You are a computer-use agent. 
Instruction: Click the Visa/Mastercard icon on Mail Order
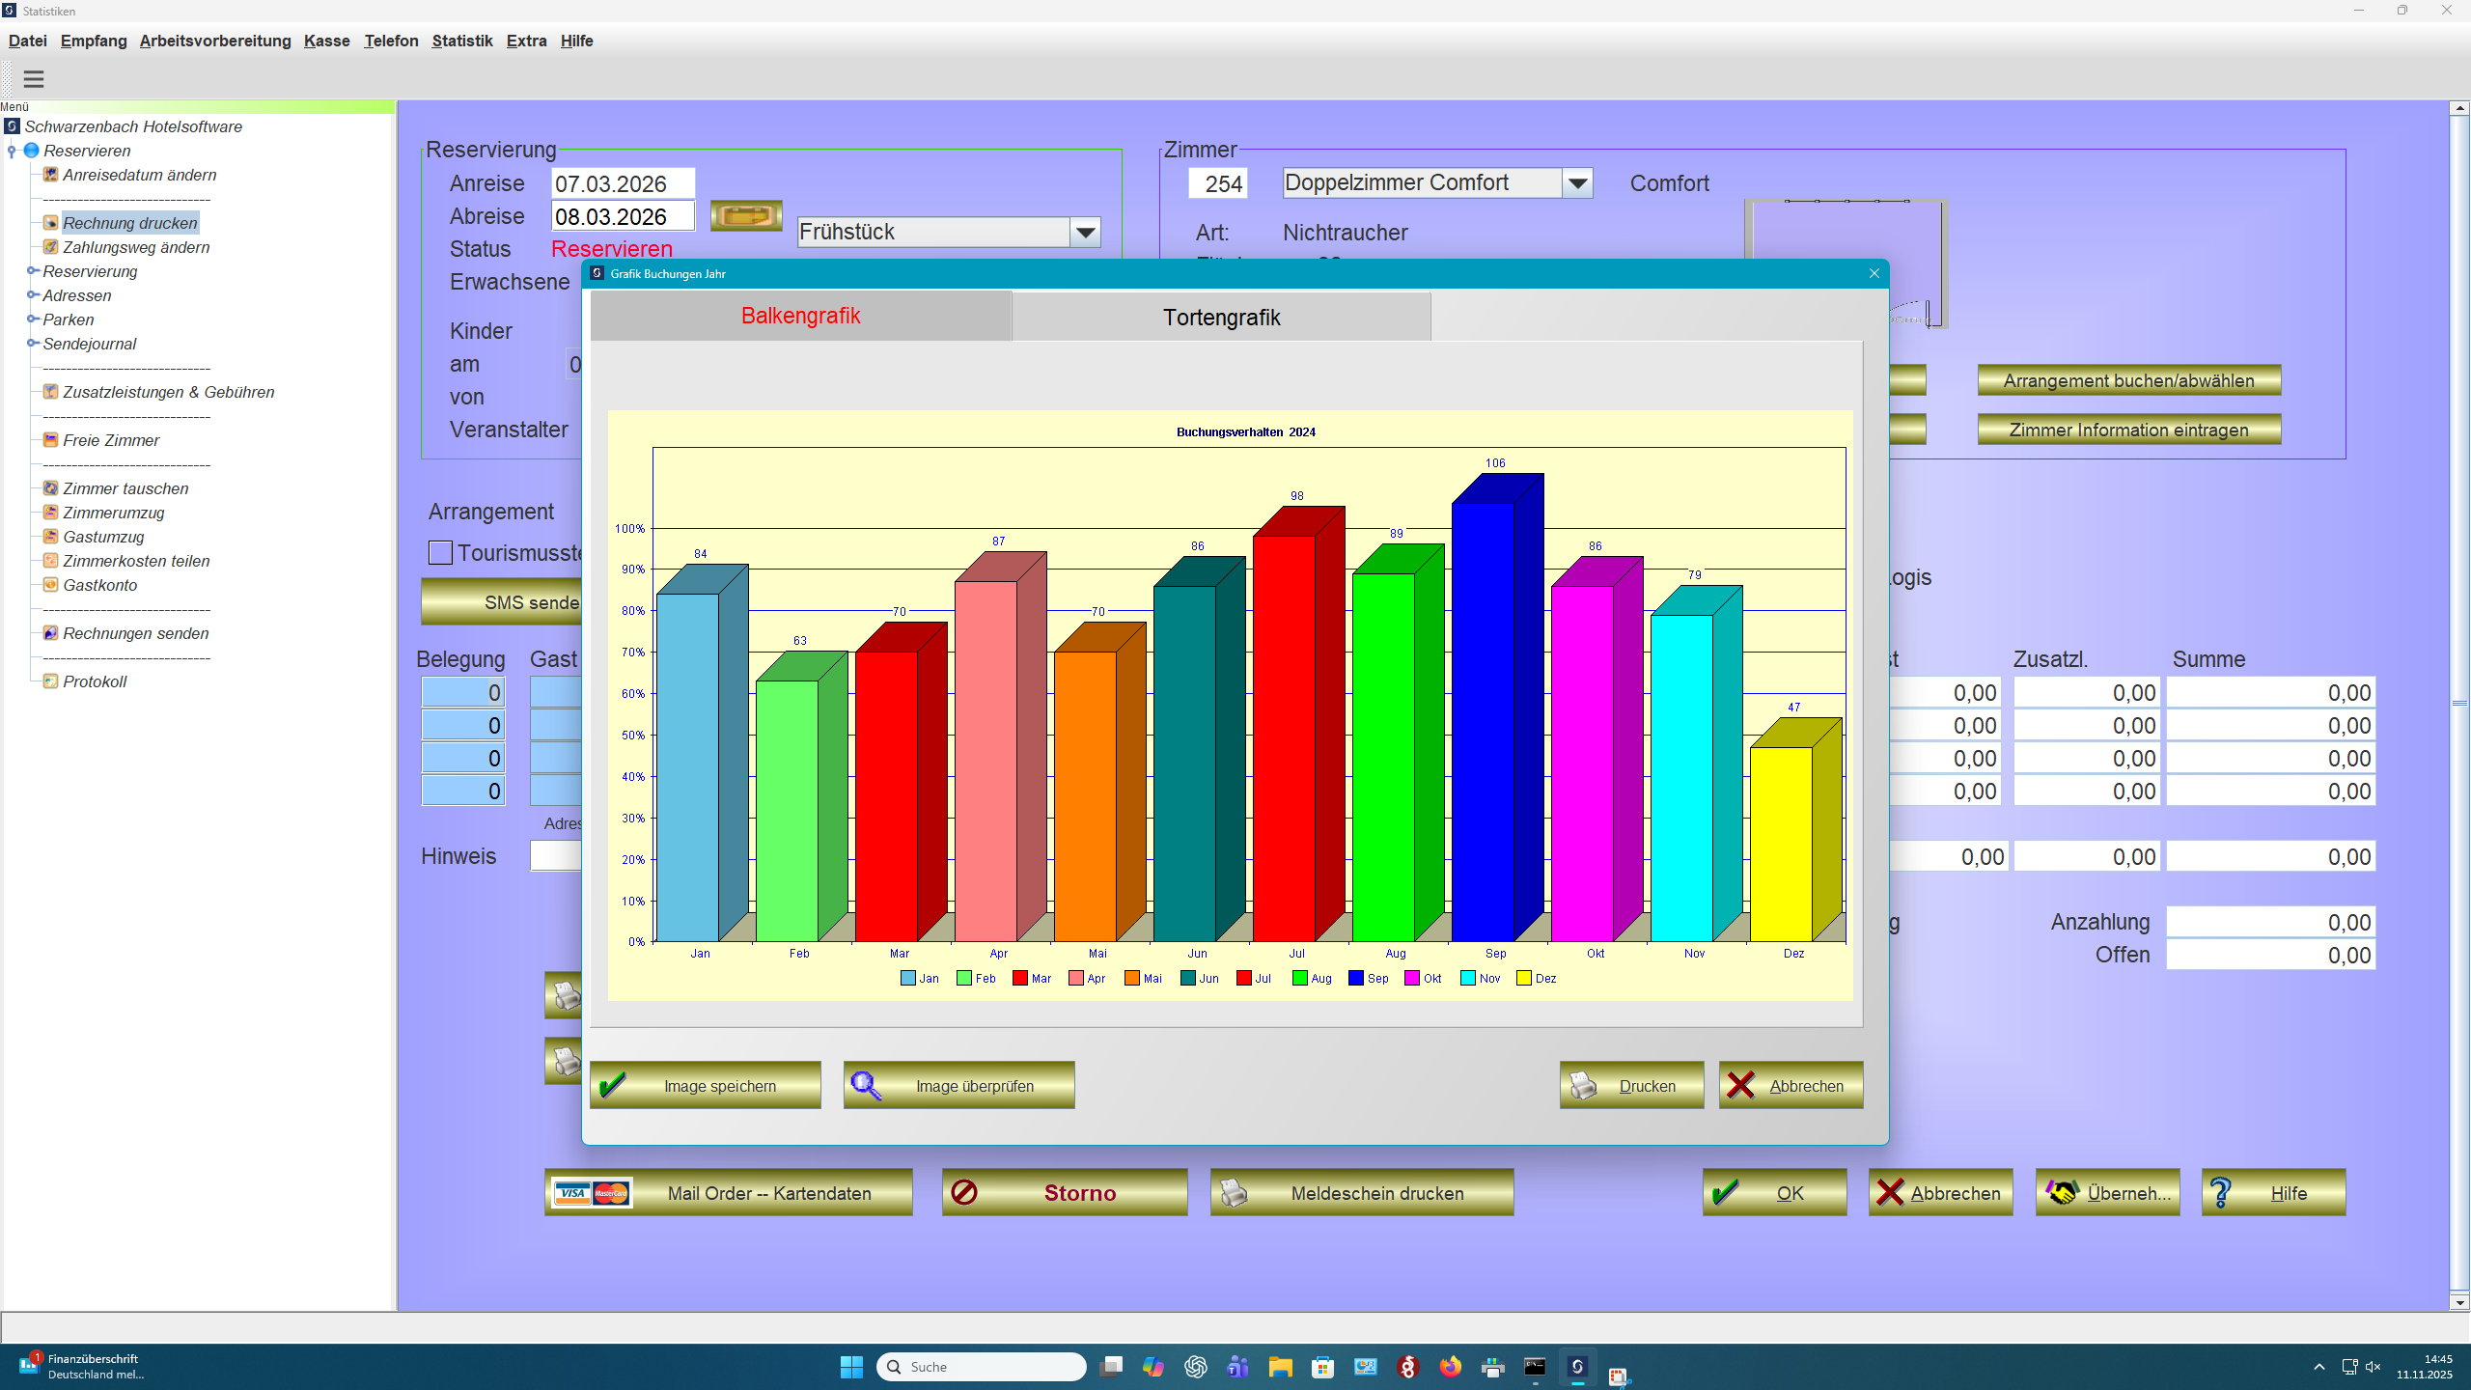[x=594, y=1192]
